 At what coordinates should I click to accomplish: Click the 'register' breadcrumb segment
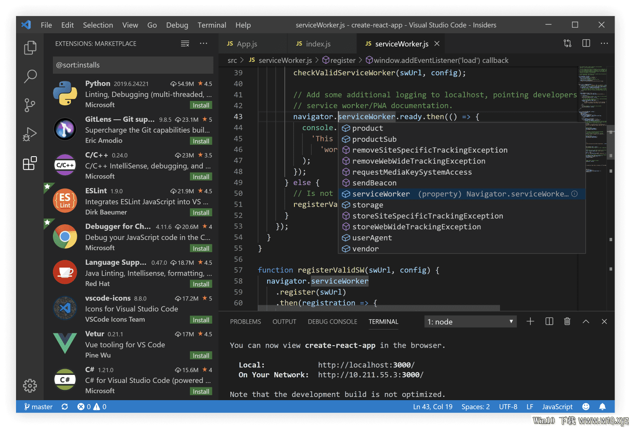(339, 60)
